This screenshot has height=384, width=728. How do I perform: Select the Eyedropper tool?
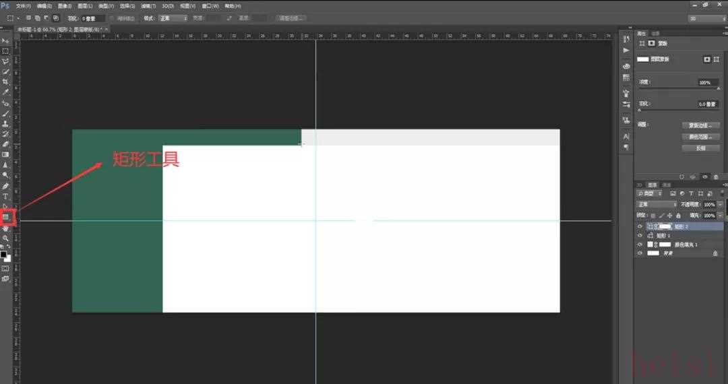coord(5,92)
